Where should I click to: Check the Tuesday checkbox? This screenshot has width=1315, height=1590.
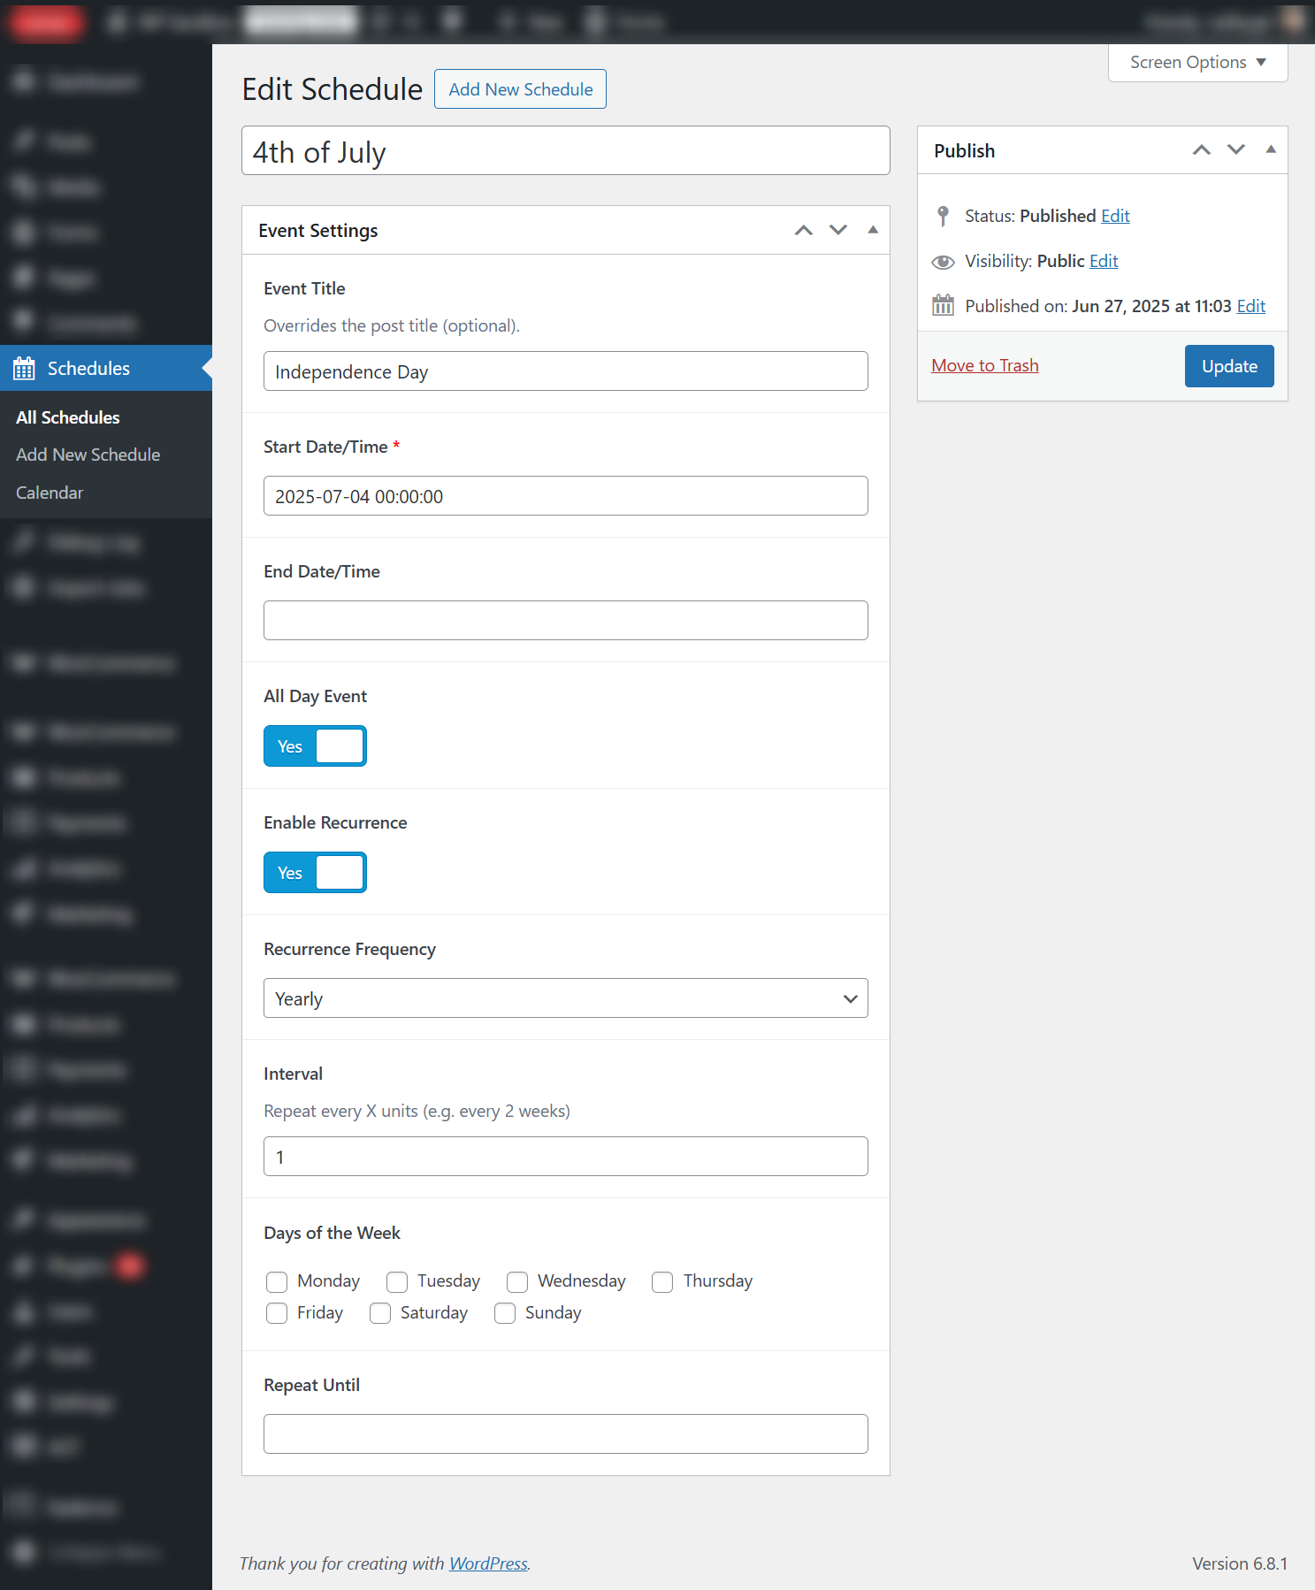tap(397, 1281)
